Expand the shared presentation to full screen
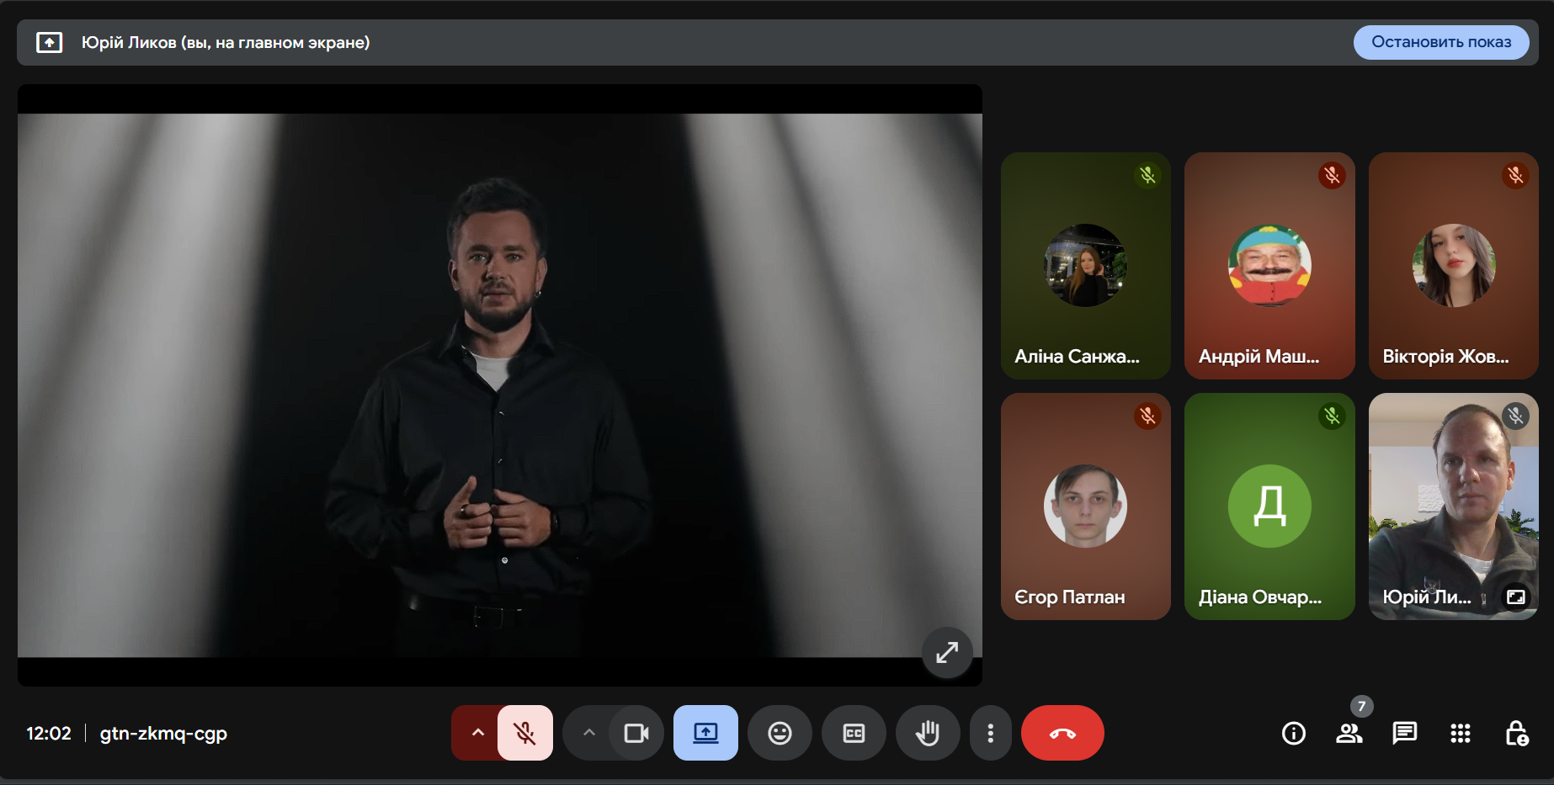 point(947,652)
